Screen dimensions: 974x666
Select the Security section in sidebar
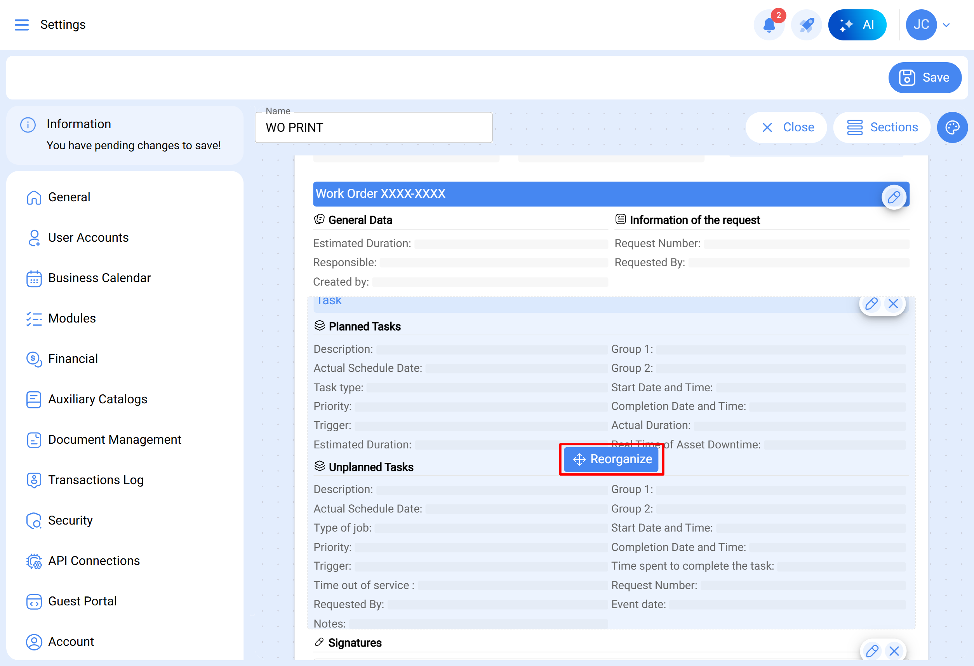click(x=70, y=520)
